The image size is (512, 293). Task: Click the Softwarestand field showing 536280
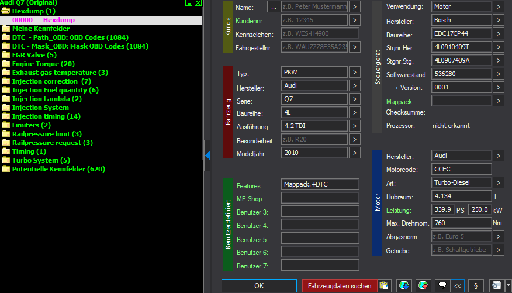(461, 74)
